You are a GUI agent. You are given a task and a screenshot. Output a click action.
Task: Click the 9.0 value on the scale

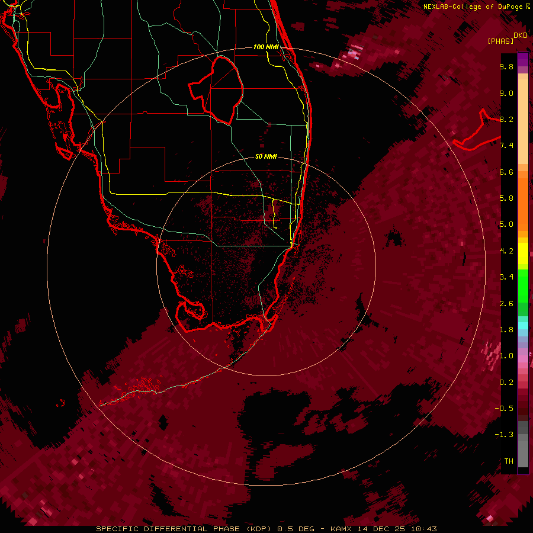click(506, 94)
